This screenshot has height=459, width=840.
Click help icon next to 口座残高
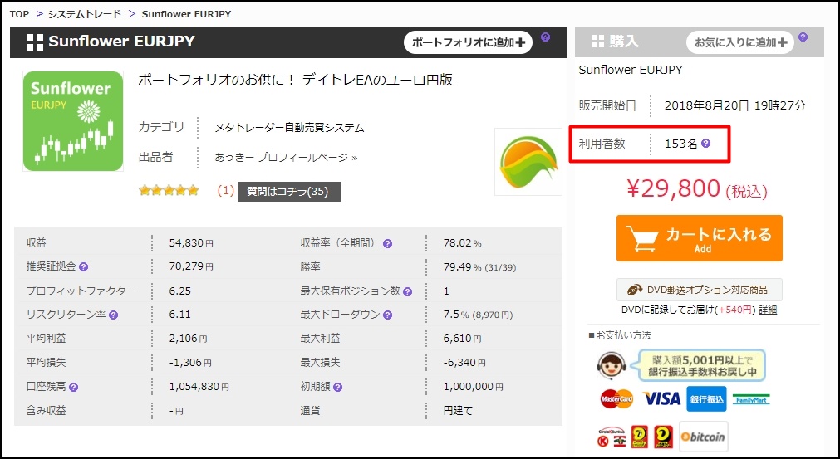click(73, 388)
